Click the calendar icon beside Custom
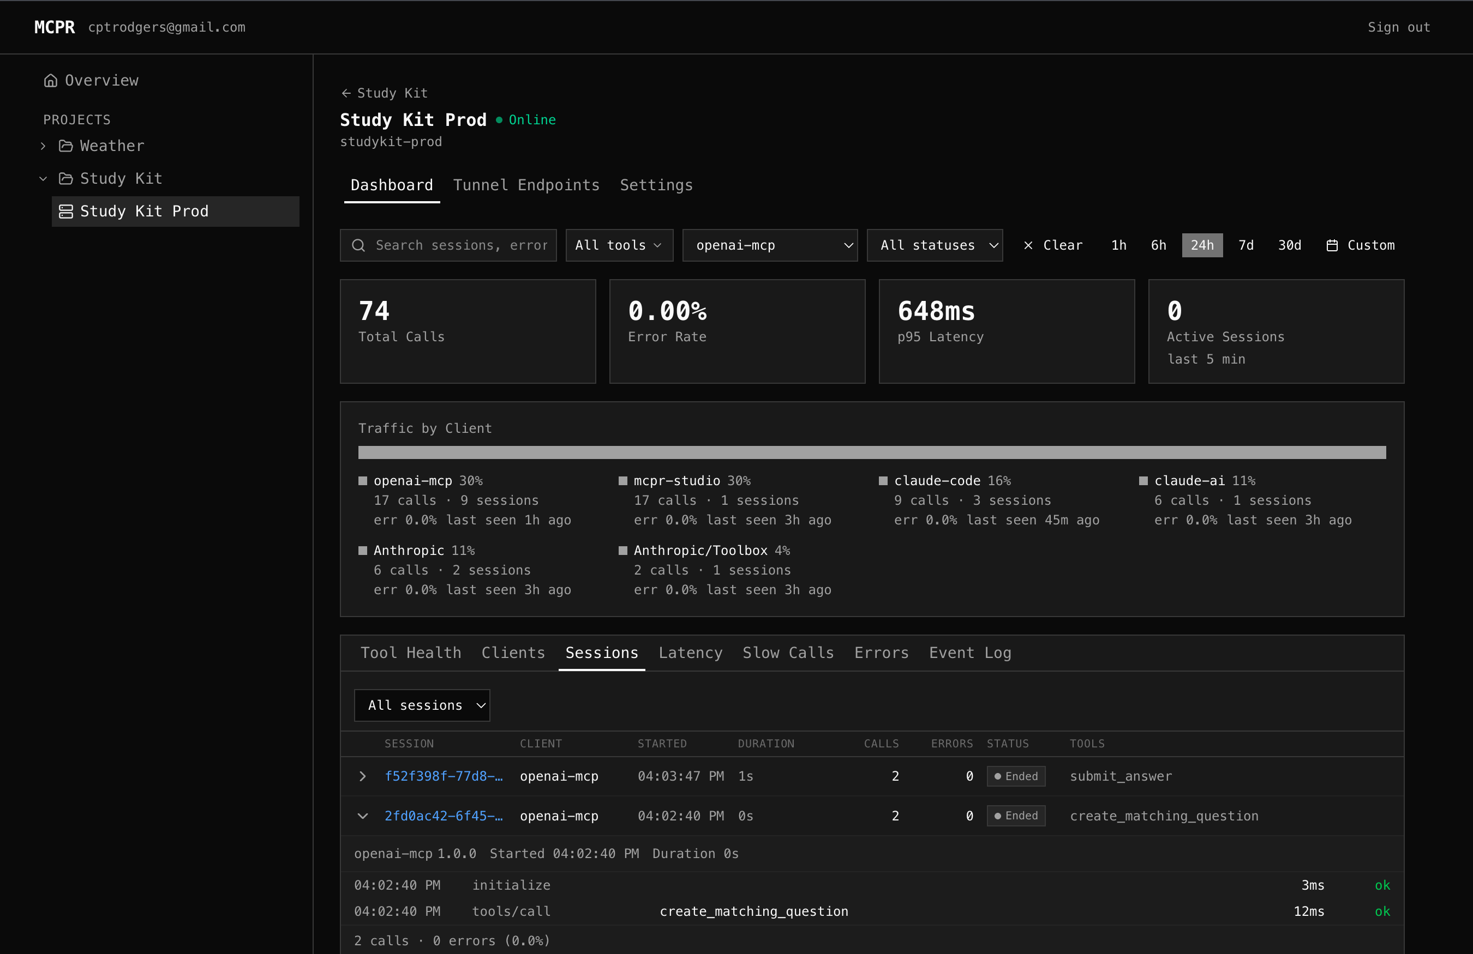This screenshot has width=1473, height=954. click(1333, 245)
